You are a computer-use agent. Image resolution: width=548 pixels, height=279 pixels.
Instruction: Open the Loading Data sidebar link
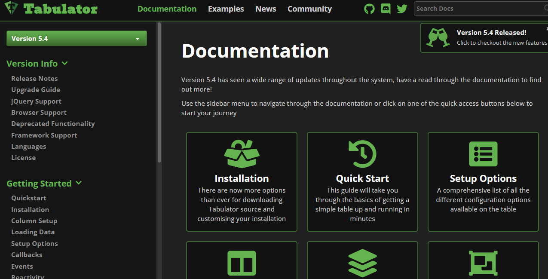(33, 232)
